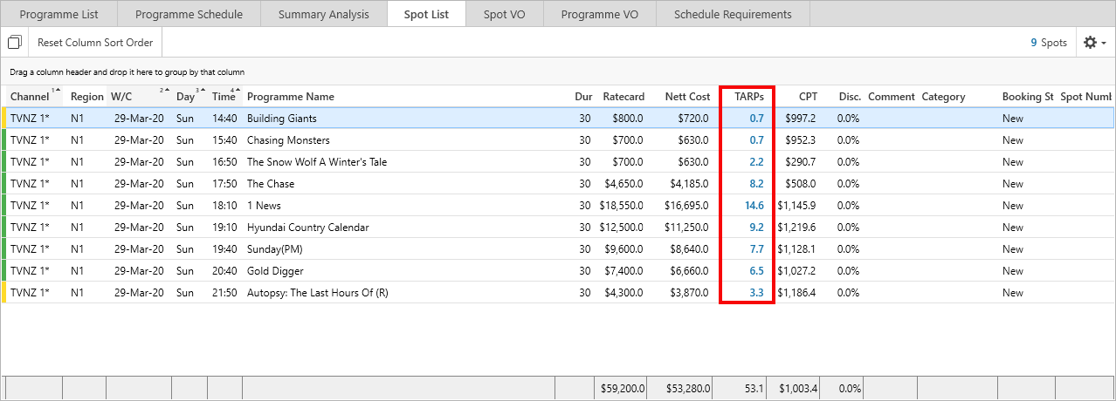Screen dimensions: 1116x401
Task: Select the Building Giants programme row
Action: tap(559, 119)
